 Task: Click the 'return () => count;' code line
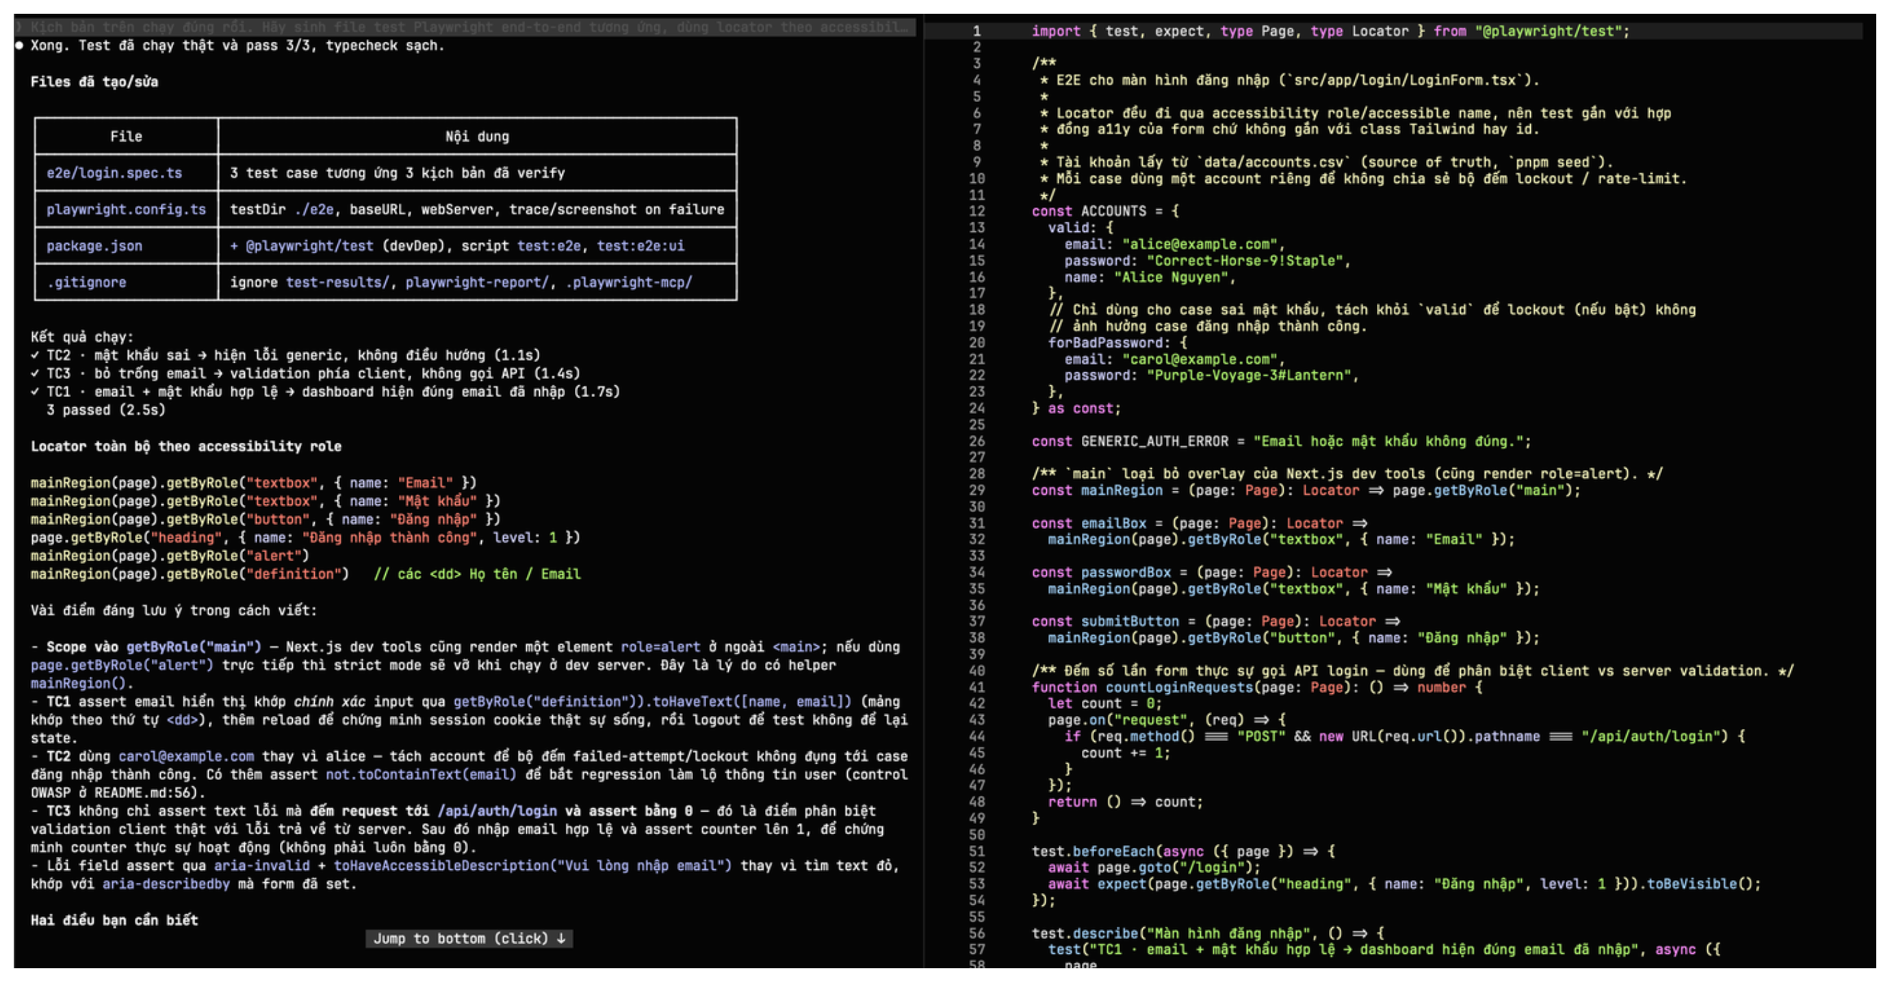pos(1126,802)
